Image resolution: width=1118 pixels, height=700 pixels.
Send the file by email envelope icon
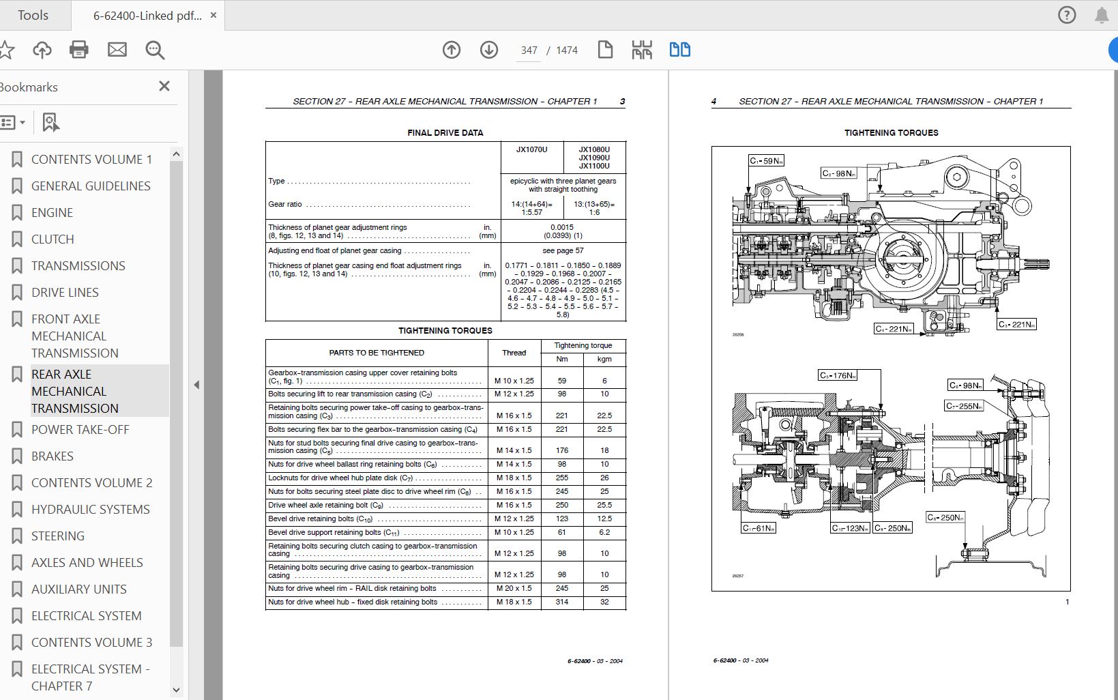pyautogui.click(x=117, y=49)
